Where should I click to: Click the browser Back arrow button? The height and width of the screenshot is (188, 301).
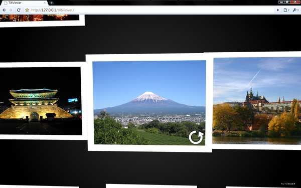coord(4,10)
